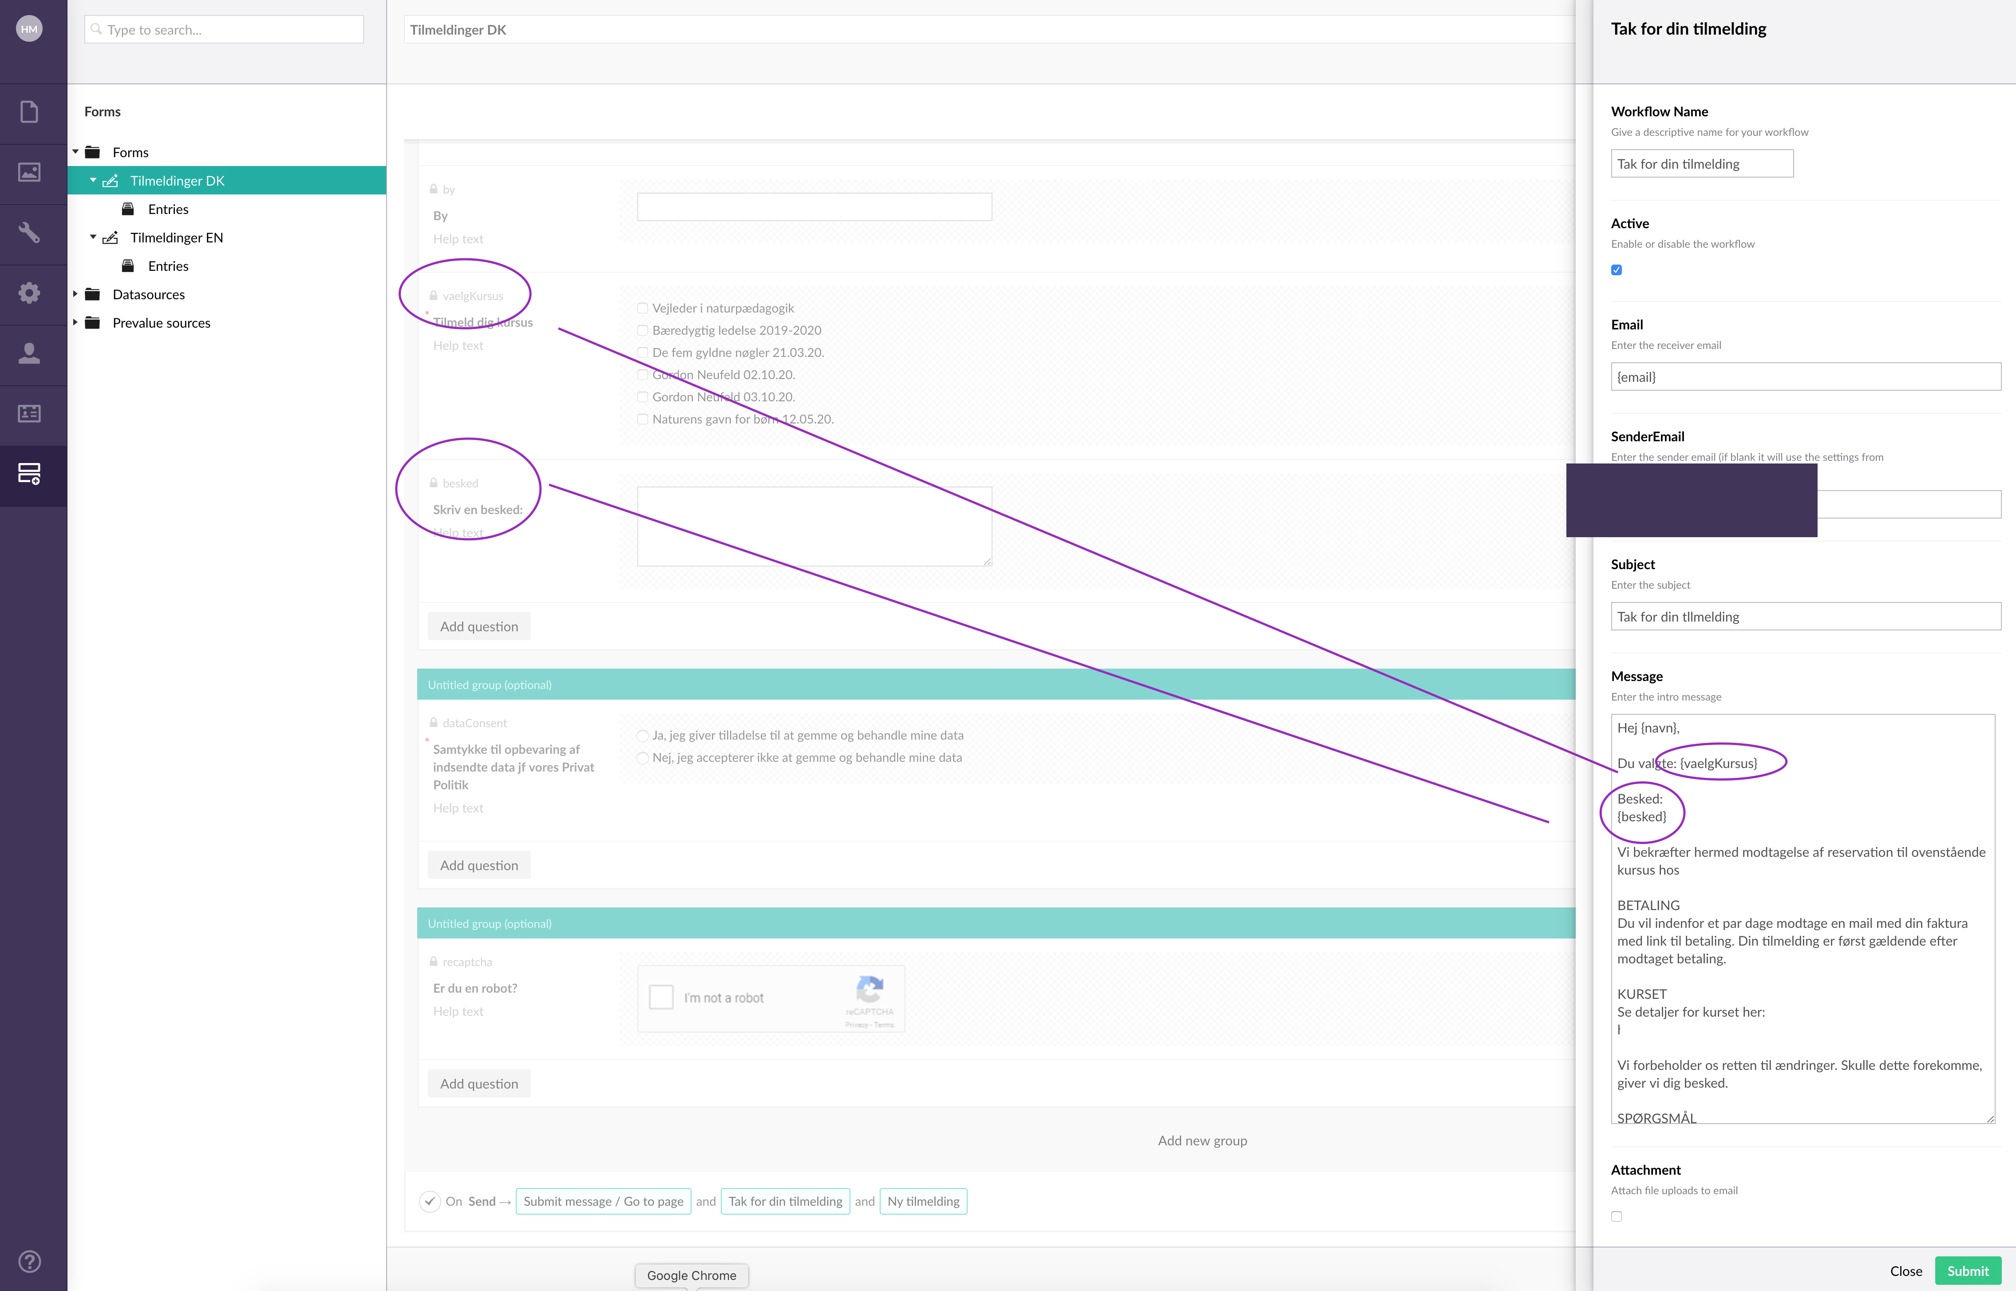Viewport: 2016px width, 1291px height.
Task: Click the Tilmeldinger EN form icon
Action: pos(111,237)
